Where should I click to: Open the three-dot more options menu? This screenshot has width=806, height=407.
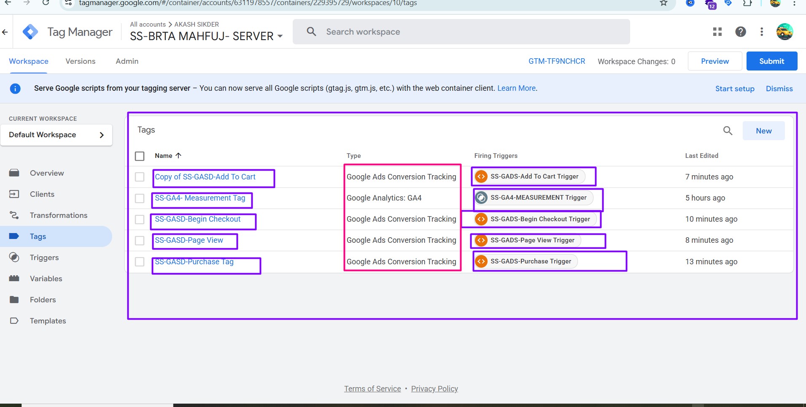point(761,32)
